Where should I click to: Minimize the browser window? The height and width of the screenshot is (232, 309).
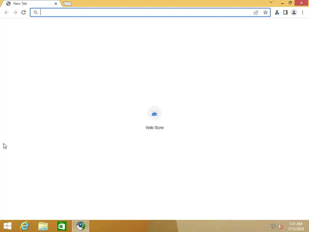point(282,3)
